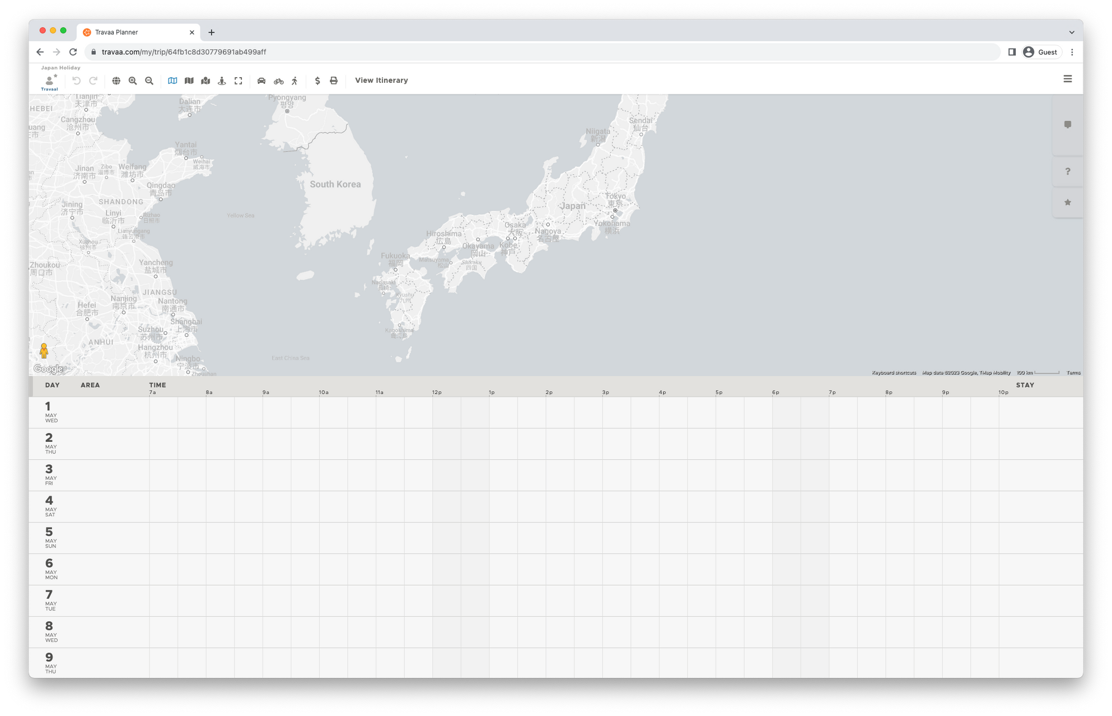Click South Korea label on map

[x=335, y=184]
